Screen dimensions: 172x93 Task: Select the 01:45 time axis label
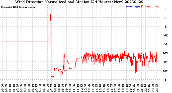point(14,88)
